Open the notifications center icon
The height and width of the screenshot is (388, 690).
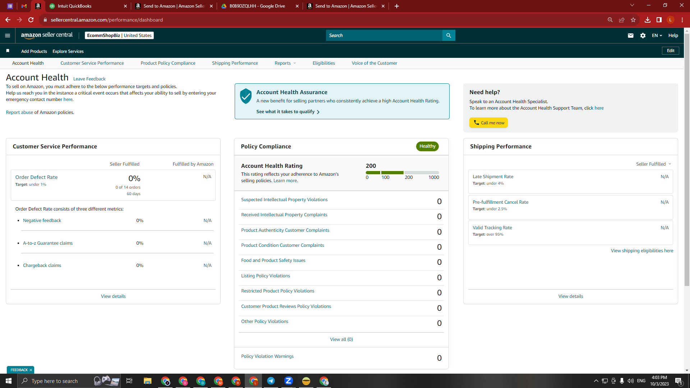tap(678, 381)
